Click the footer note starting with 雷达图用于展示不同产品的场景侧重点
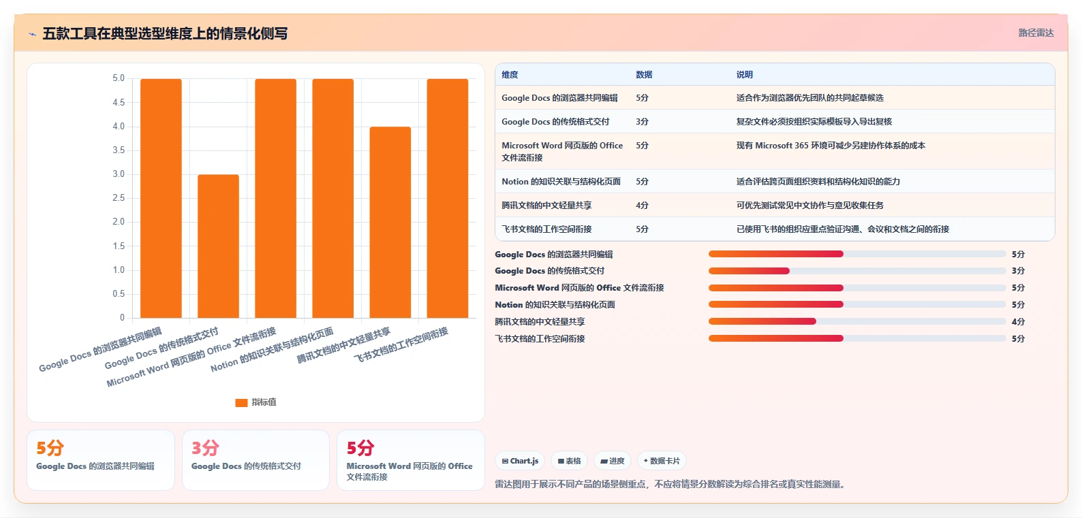Screen dimensions: 1082x518 click(x=672, y=485)
